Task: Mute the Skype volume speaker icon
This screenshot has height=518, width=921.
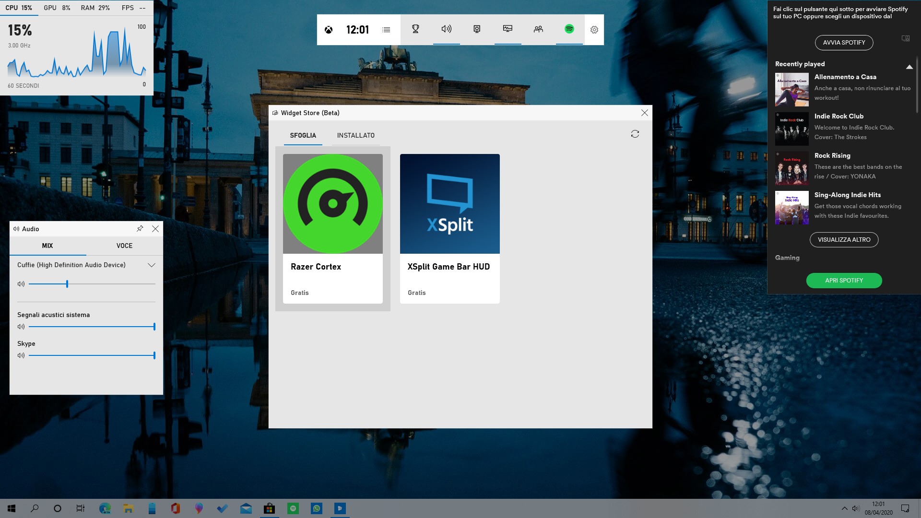Action: coord(21,355)
